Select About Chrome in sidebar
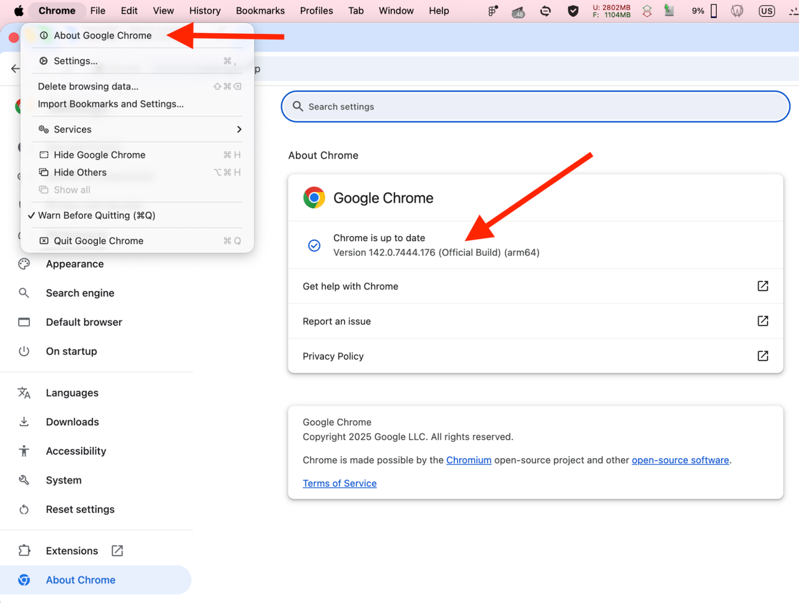The height and width of the screenshot is (603, 799). pos(96,580)
